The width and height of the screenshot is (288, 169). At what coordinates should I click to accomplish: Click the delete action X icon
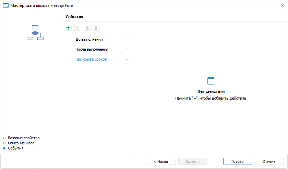[77, 28]
